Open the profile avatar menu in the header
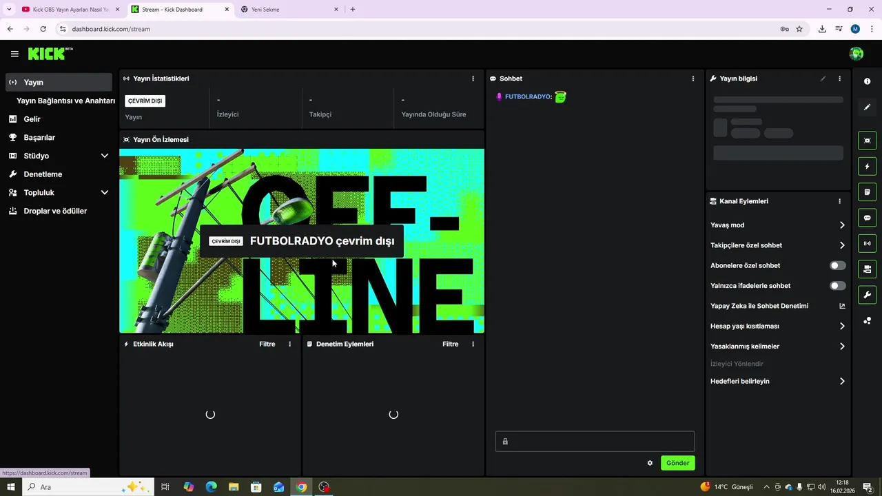 (x=857, y=54)
